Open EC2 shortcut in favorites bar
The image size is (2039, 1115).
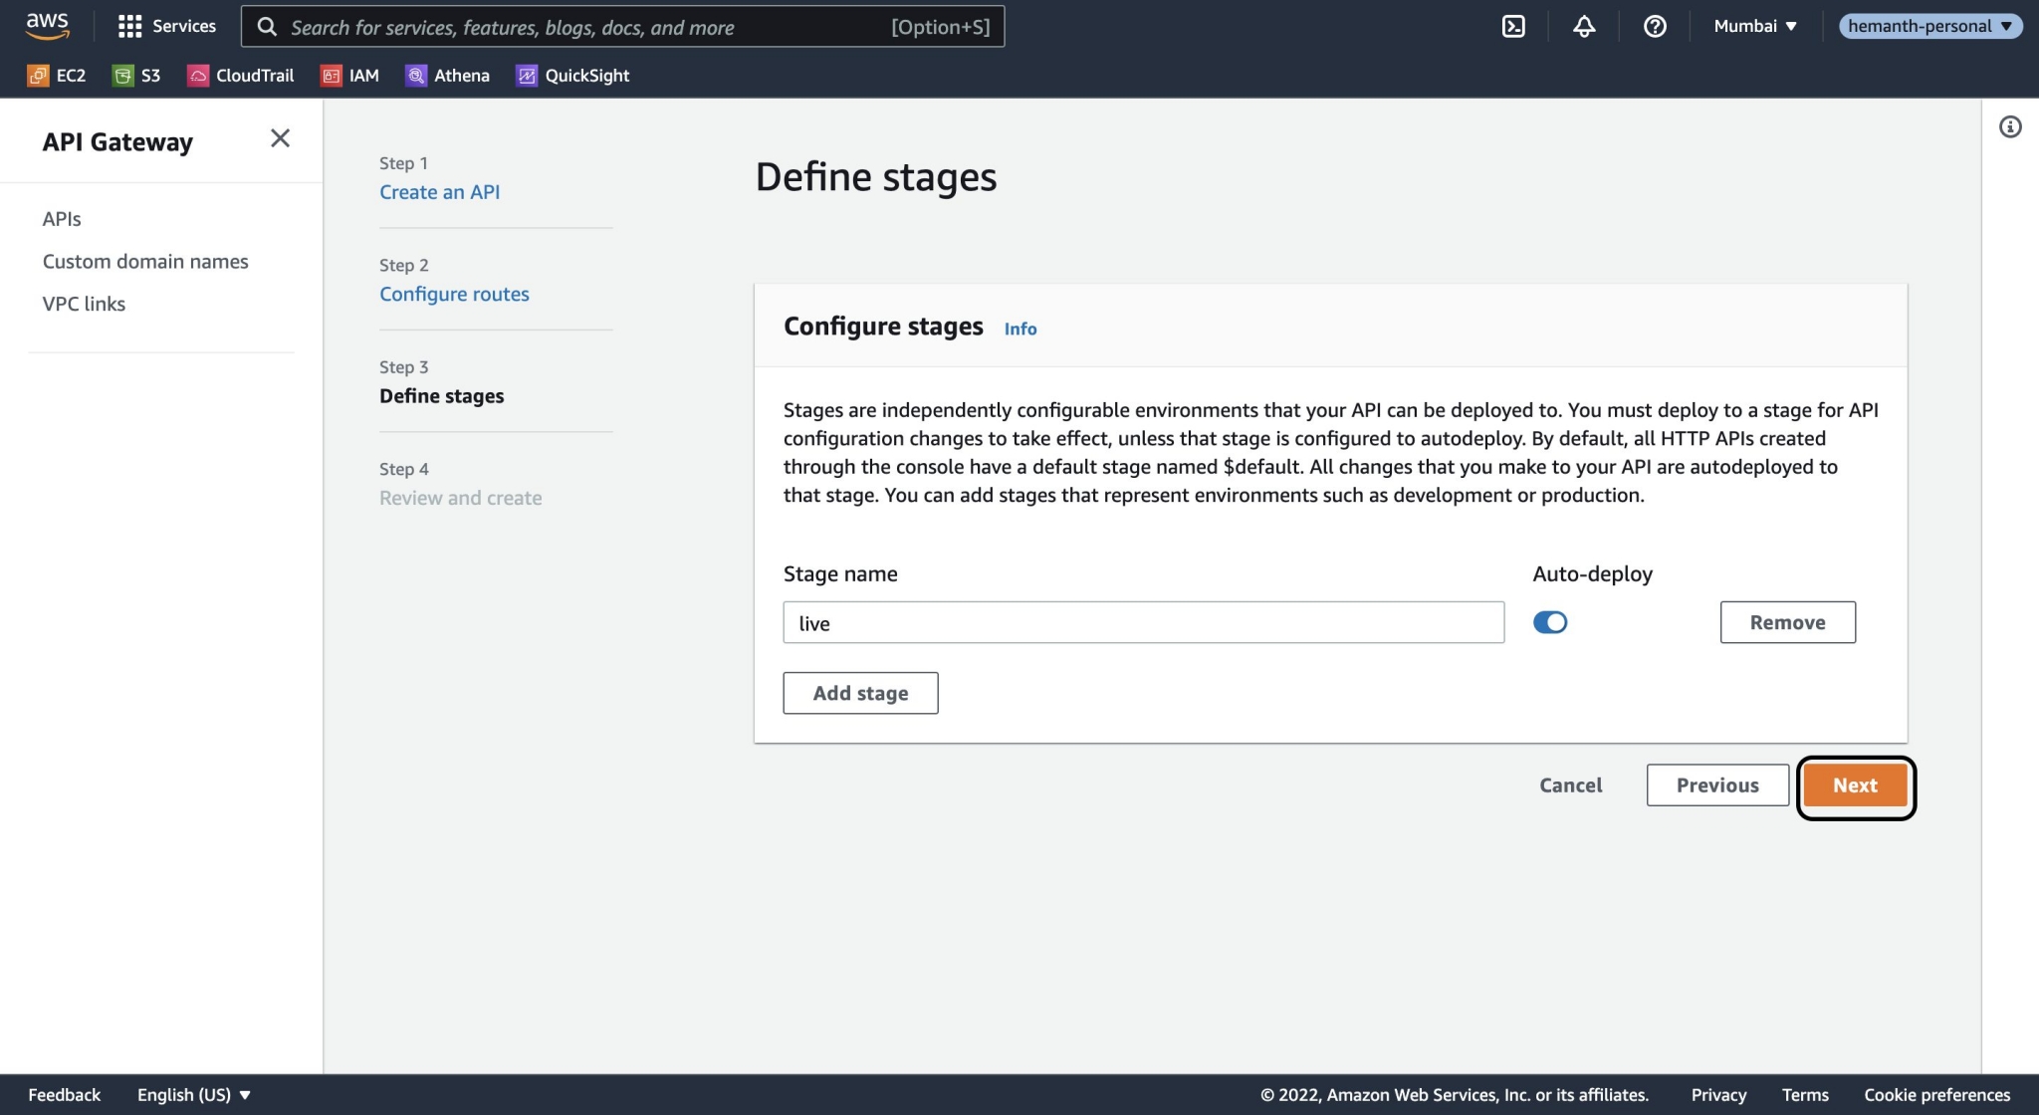pos(57,75)
